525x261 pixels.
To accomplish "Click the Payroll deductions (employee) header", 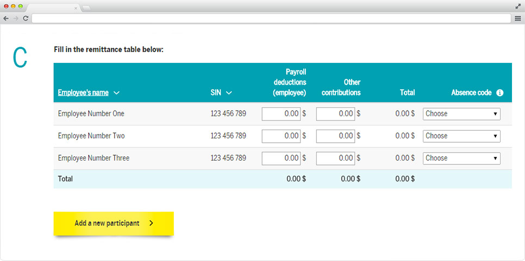I will [x=290, y=82].
